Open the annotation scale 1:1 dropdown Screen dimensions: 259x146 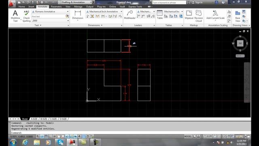208,136
